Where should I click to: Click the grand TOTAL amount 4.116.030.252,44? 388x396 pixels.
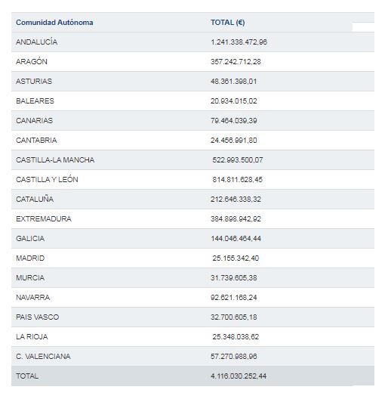tap(239, 376)
